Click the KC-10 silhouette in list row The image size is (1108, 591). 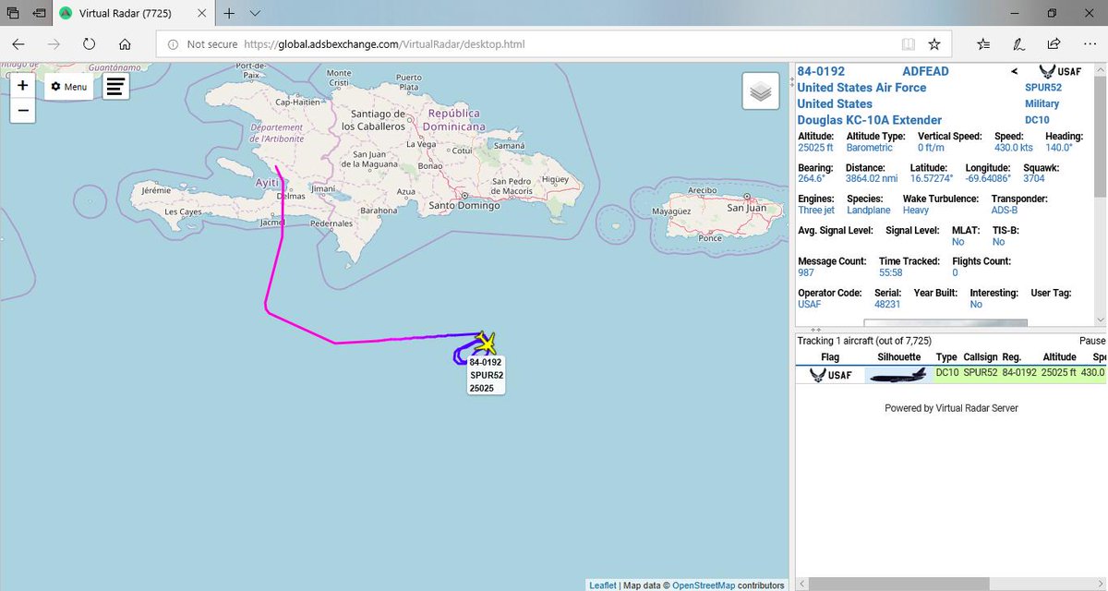898,375
